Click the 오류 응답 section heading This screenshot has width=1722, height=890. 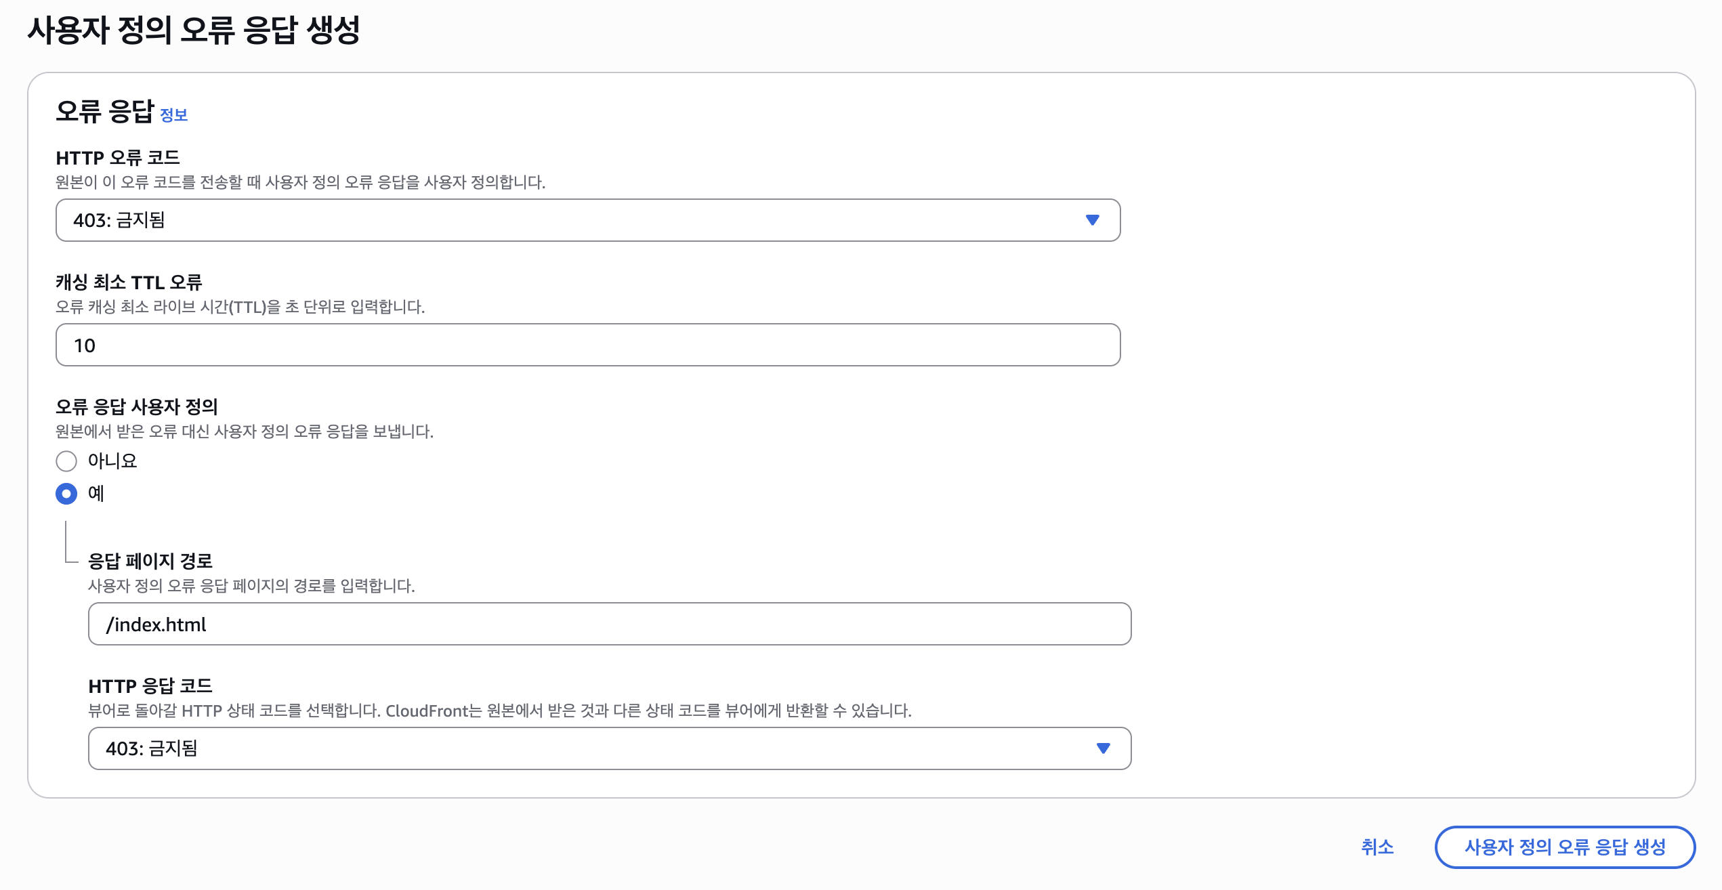tap(104, 112)
